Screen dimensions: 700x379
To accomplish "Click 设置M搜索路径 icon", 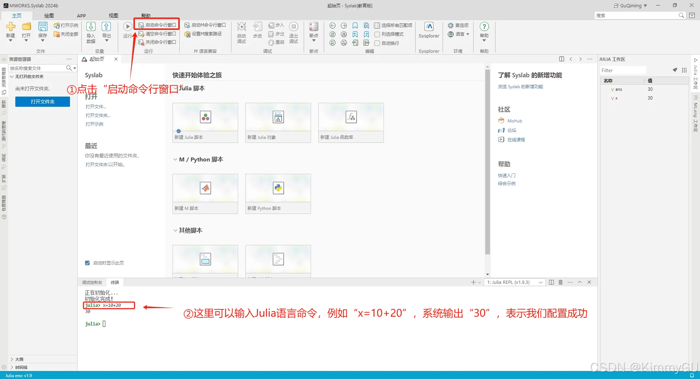I will coord(187,34).
